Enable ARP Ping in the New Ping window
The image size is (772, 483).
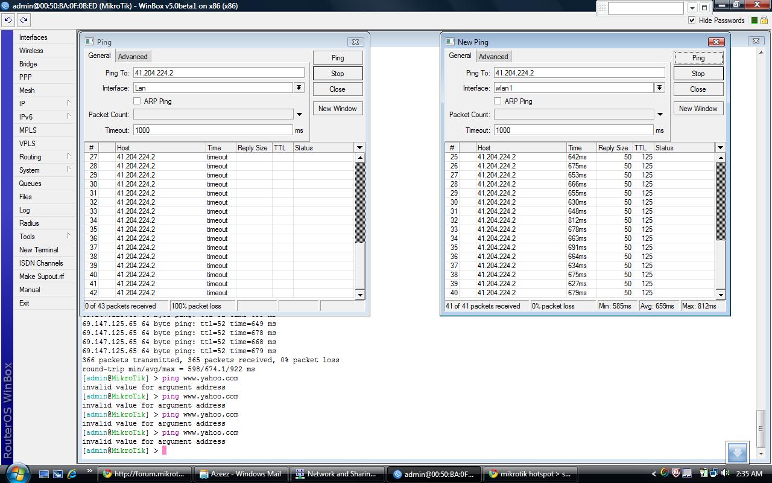click(x=498, y=101)
